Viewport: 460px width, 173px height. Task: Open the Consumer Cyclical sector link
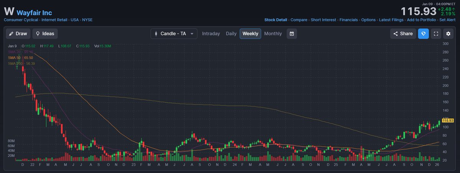pyautogui.click(x=21, y=20)
